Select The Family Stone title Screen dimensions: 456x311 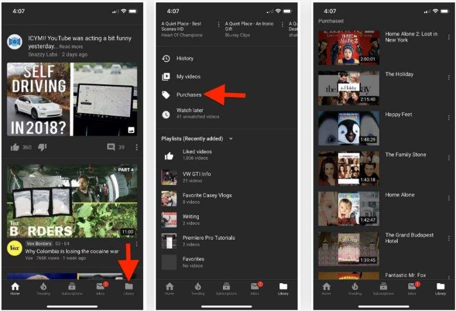406,154
